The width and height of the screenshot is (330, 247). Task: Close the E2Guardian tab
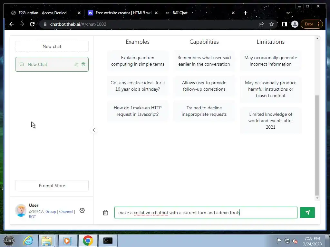[79, 13]
